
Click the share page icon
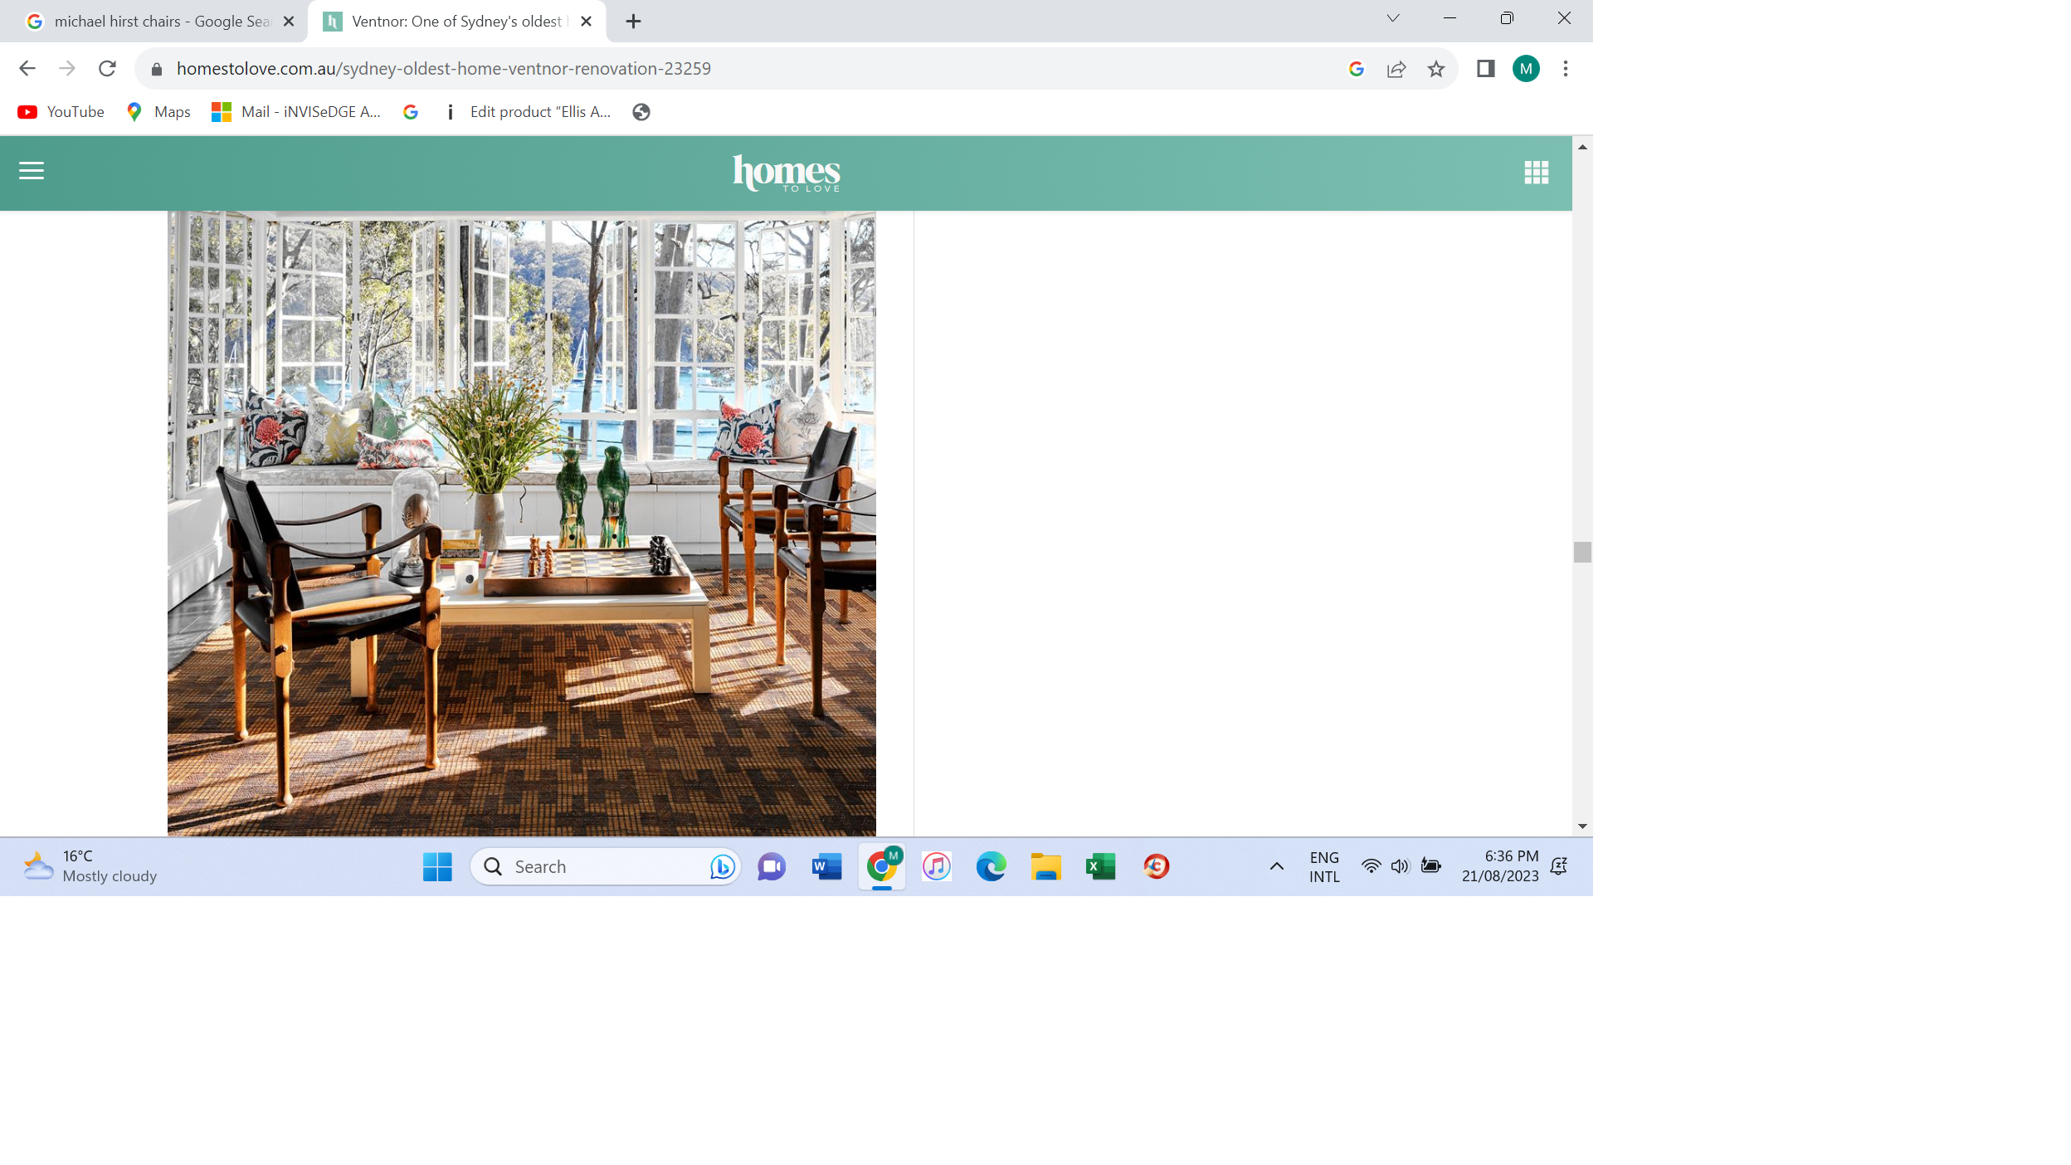pos(1396,69)
